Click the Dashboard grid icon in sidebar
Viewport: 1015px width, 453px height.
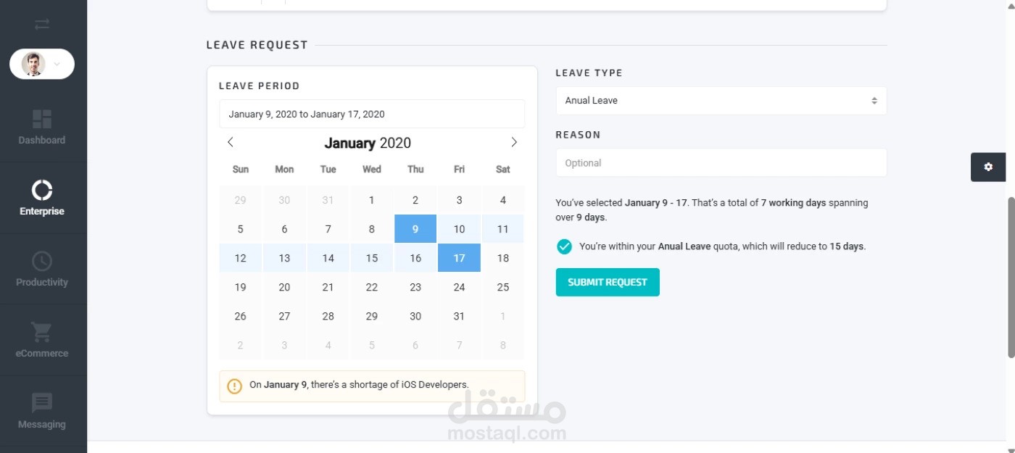(42, 120)
